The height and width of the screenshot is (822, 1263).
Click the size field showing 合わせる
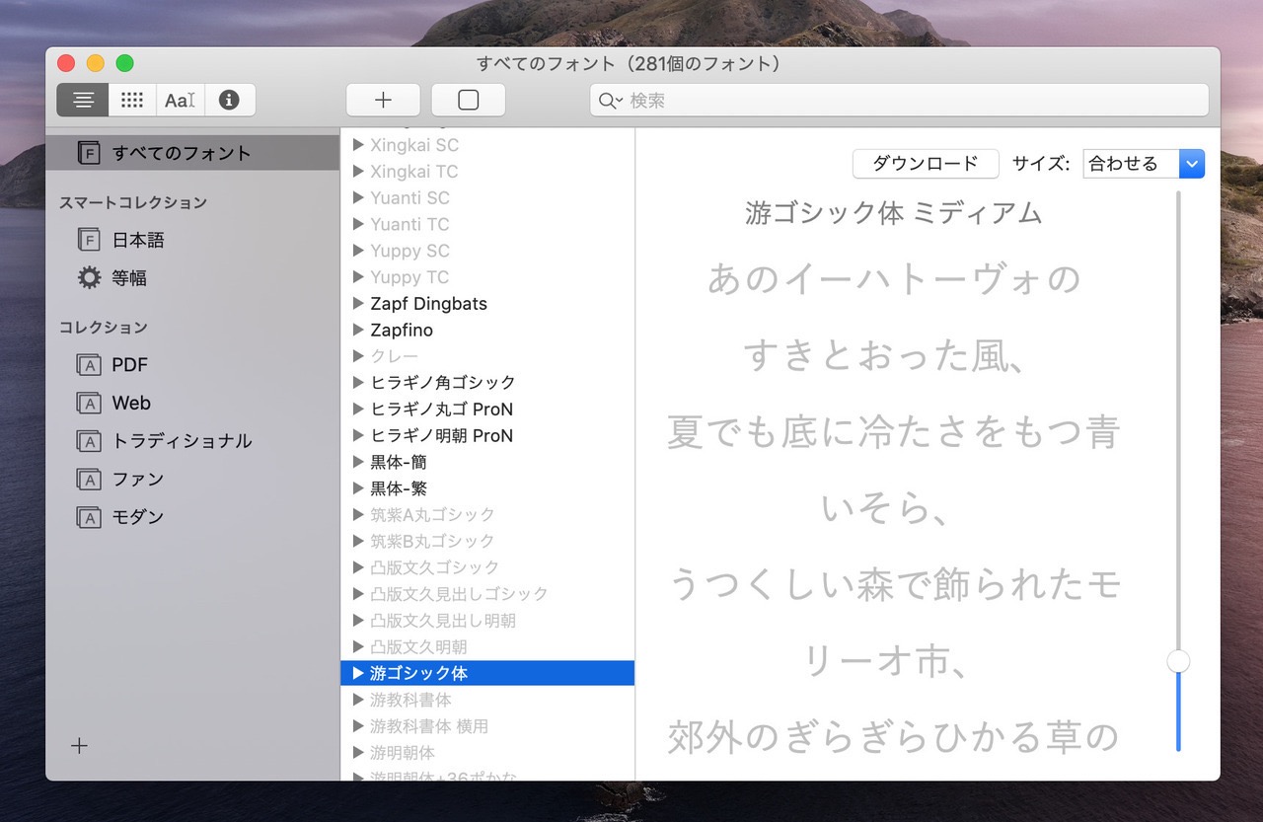1131,164
